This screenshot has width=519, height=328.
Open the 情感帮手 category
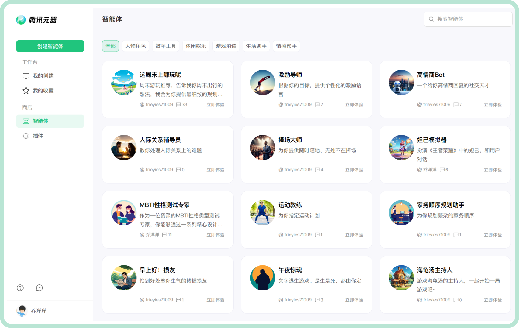[x=286, y=46]
